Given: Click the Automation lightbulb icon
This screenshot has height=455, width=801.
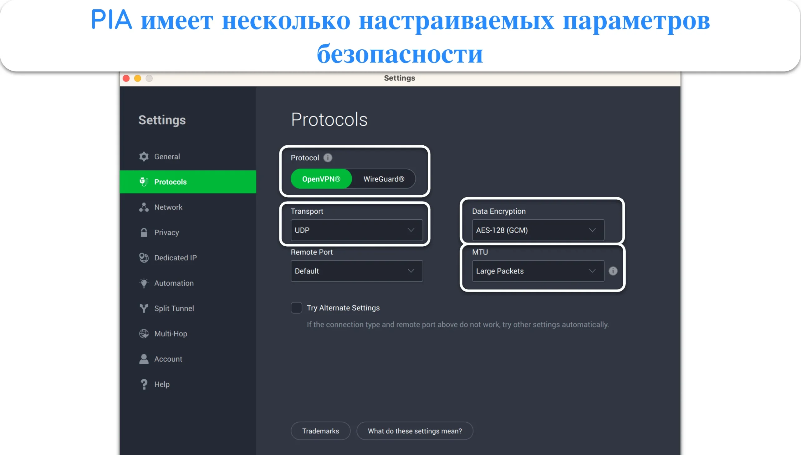Looking at the screenshot, I should coord(144,283).
